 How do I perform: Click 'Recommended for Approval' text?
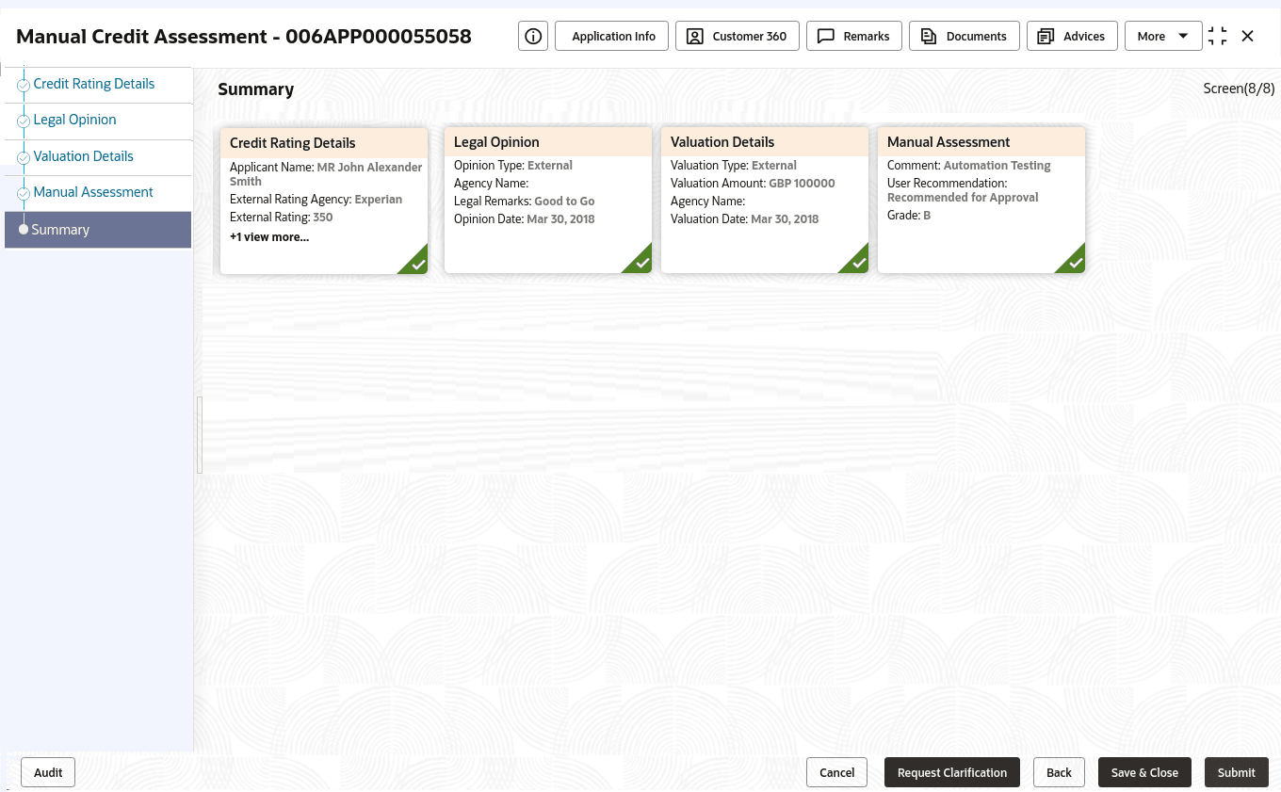(x=963, y=198)
